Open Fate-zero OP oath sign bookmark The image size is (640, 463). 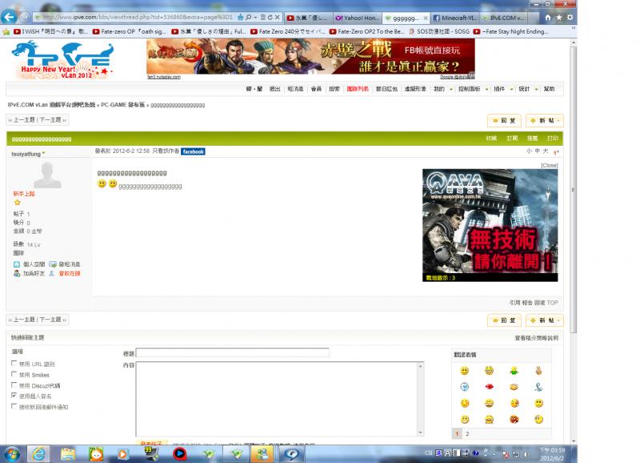(x=129, y=31)
